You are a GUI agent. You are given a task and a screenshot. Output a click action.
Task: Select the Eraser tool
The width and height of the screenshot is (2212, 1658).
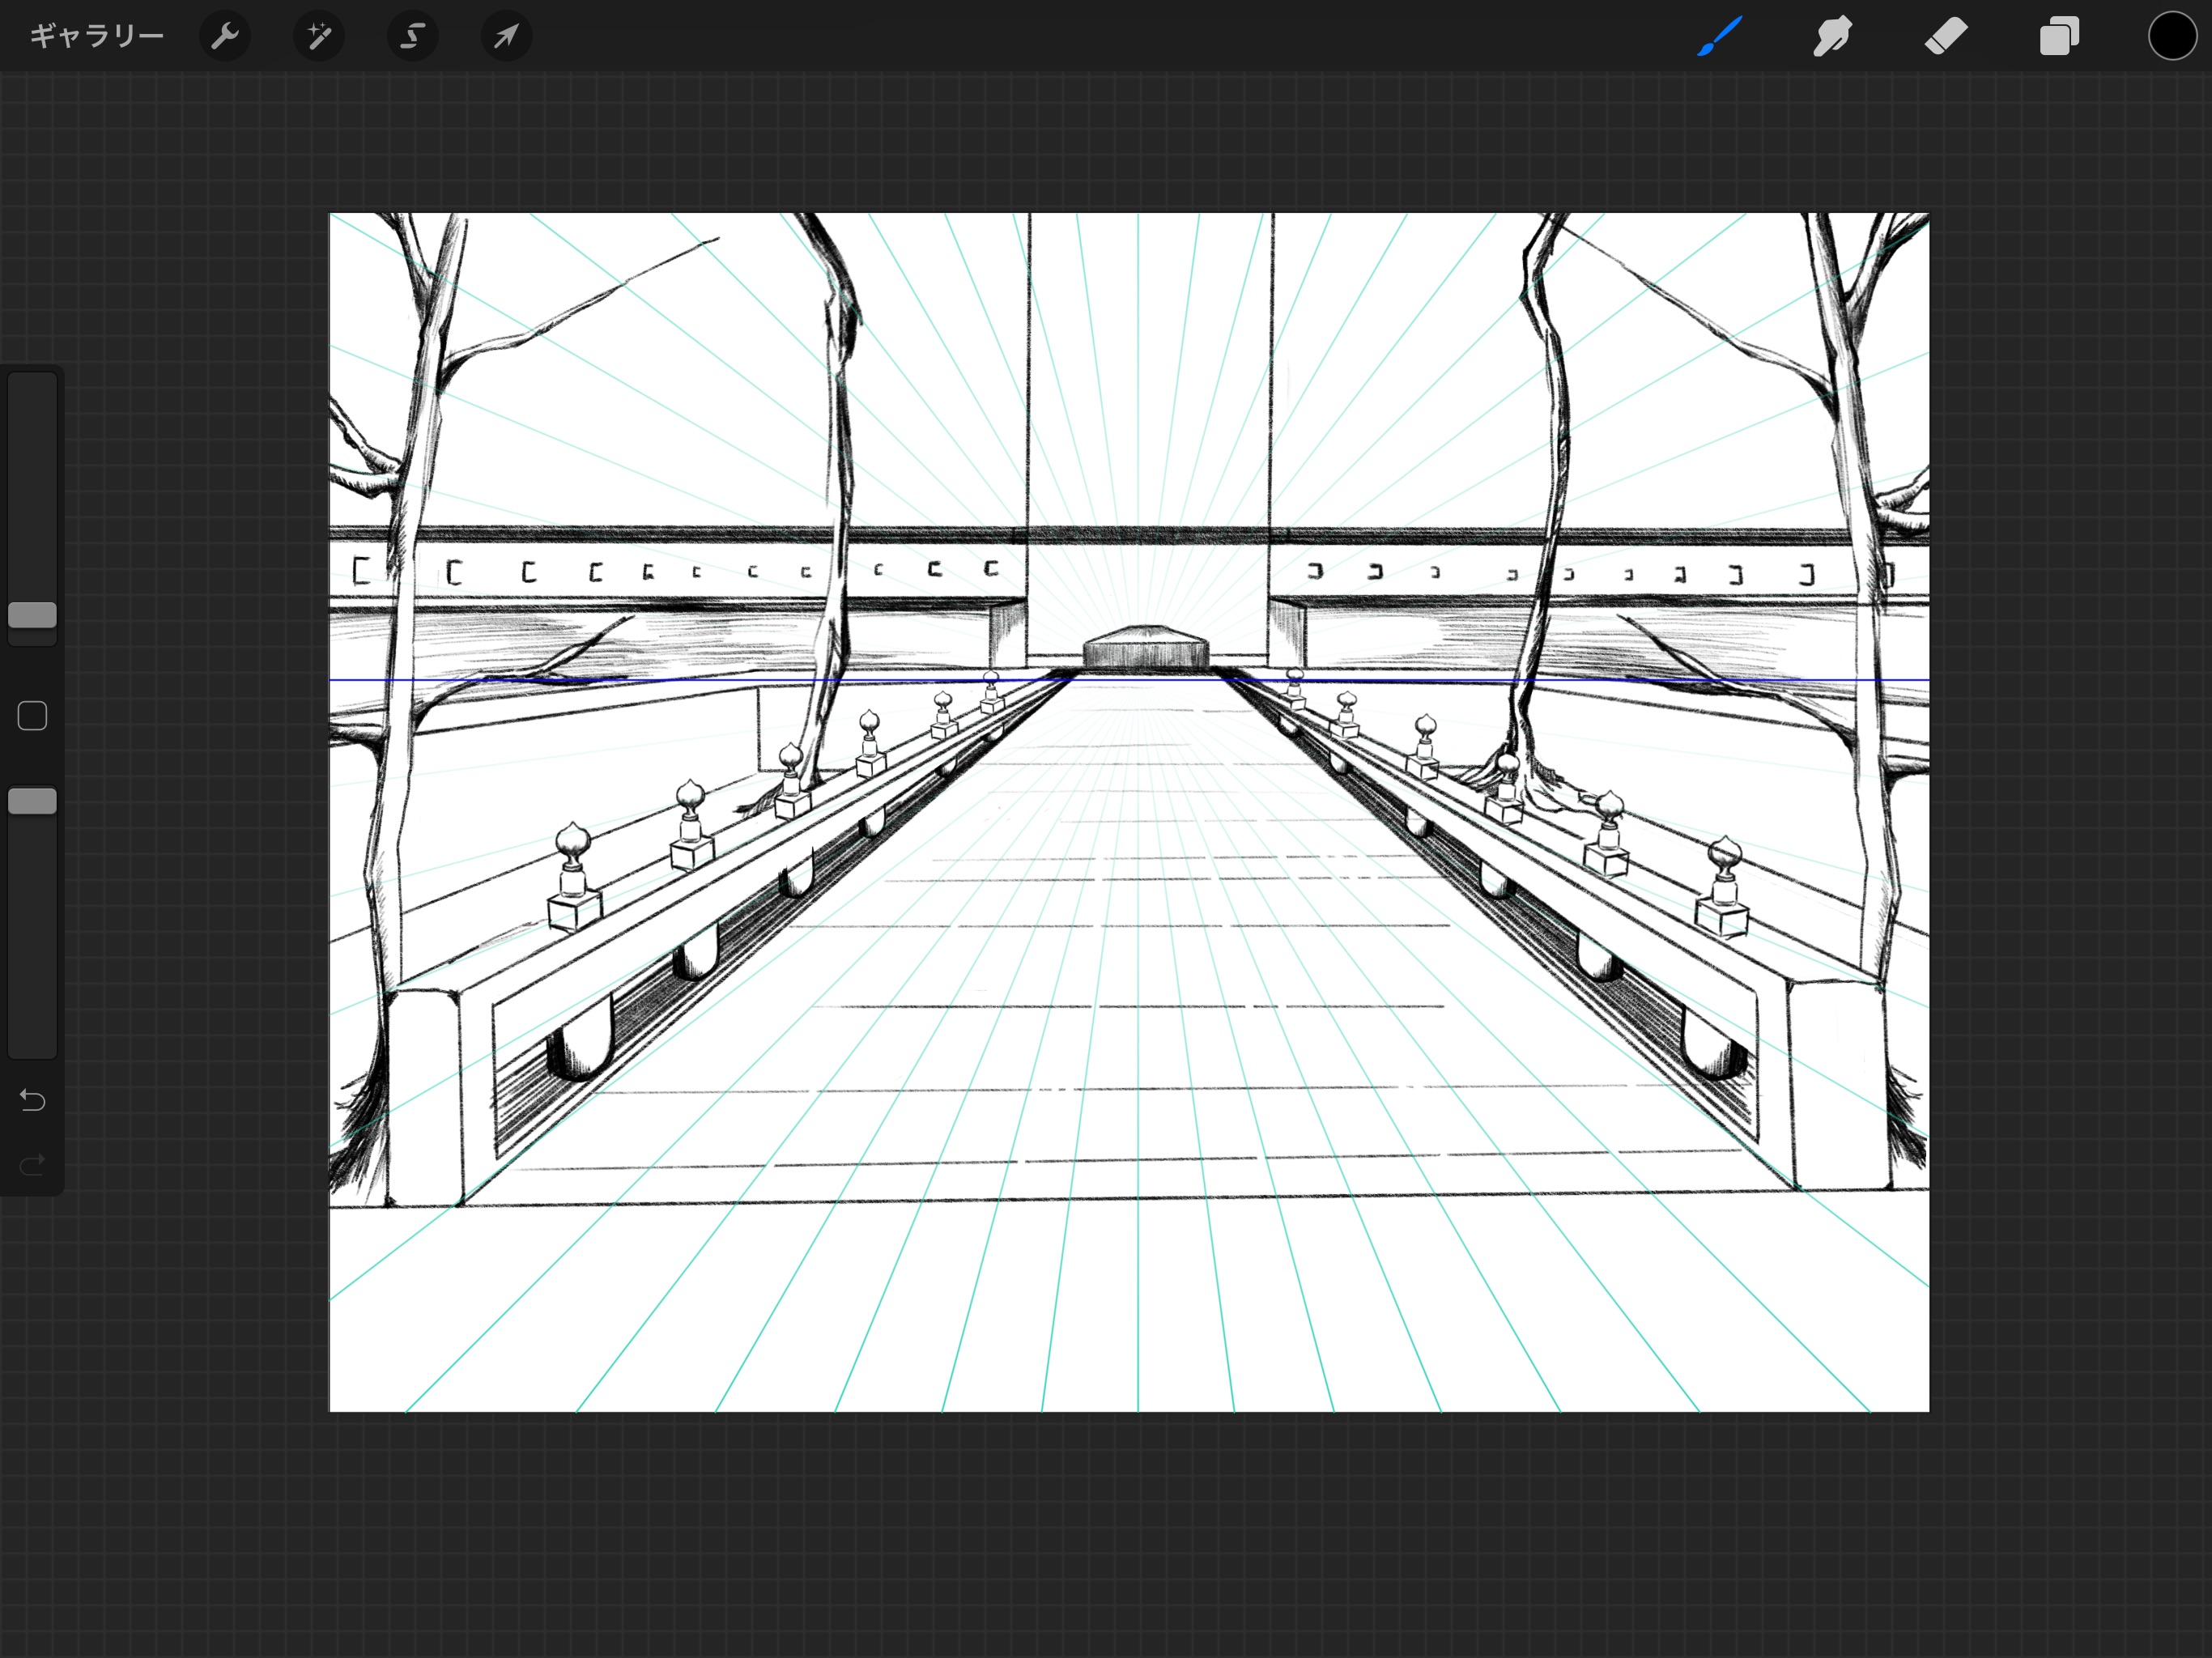[x=1946, y=36]
